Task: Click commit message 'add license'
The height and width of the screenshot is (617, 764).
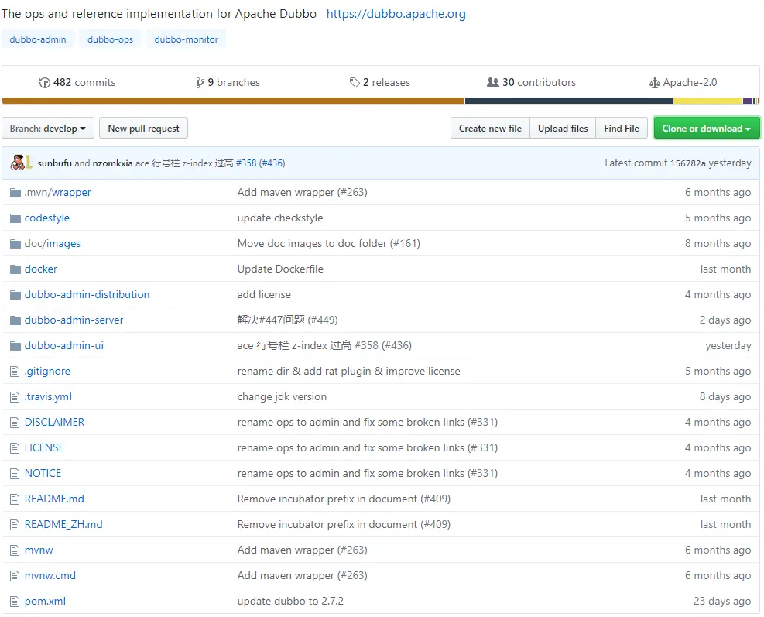Action: [x=264, y=294]
